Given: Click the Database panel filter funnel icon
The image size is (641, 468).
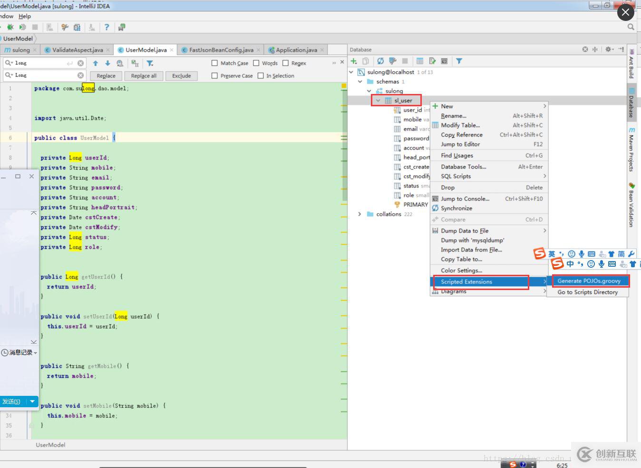Looking at the screenshot, I should tap(459, 61).
